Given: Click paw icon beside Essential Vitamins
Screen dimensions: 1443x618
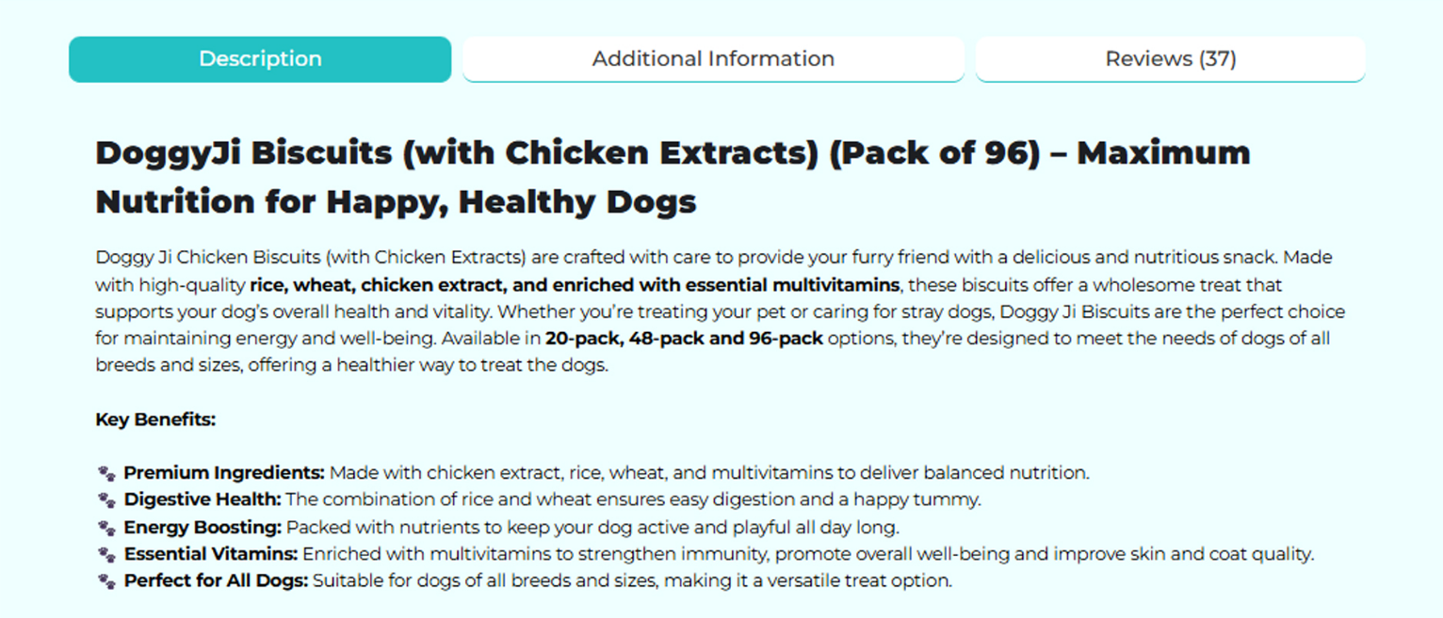Looking at the screenshot, I should pos(106,554).
